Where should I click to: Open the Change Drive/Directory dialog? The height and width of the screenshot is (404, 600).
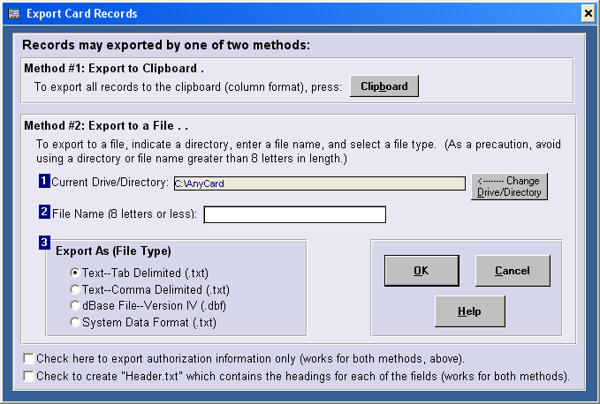(x=509, y=186)
